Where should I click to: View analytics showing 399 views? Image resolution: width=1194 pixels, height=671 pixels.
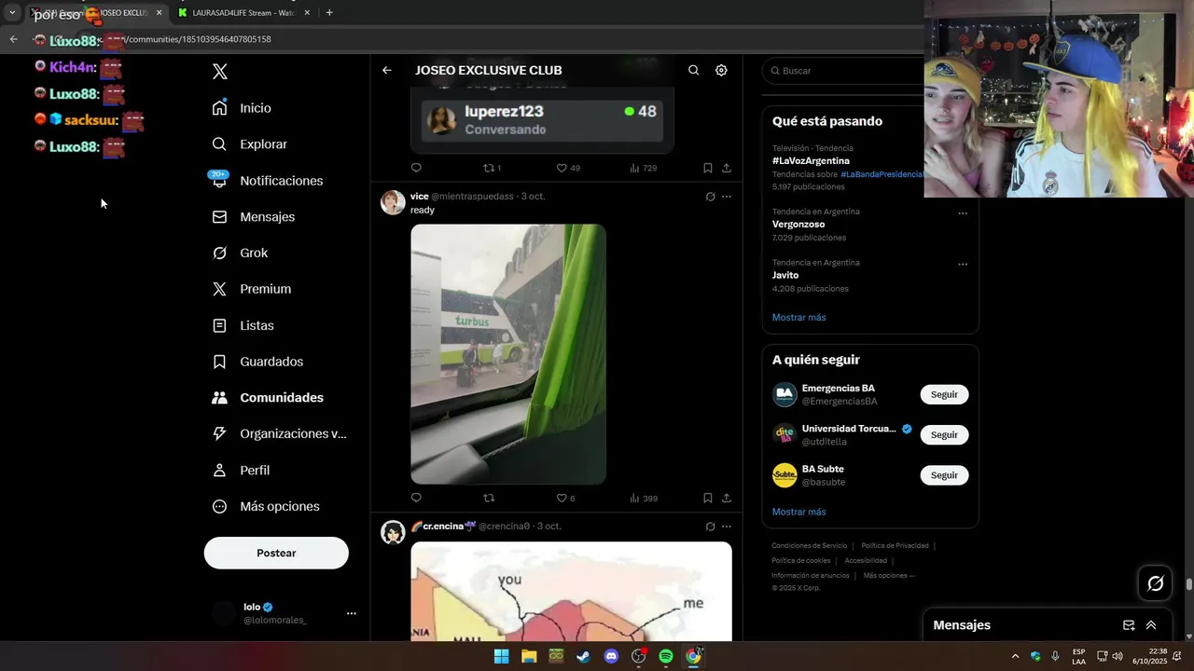[643, 498]
